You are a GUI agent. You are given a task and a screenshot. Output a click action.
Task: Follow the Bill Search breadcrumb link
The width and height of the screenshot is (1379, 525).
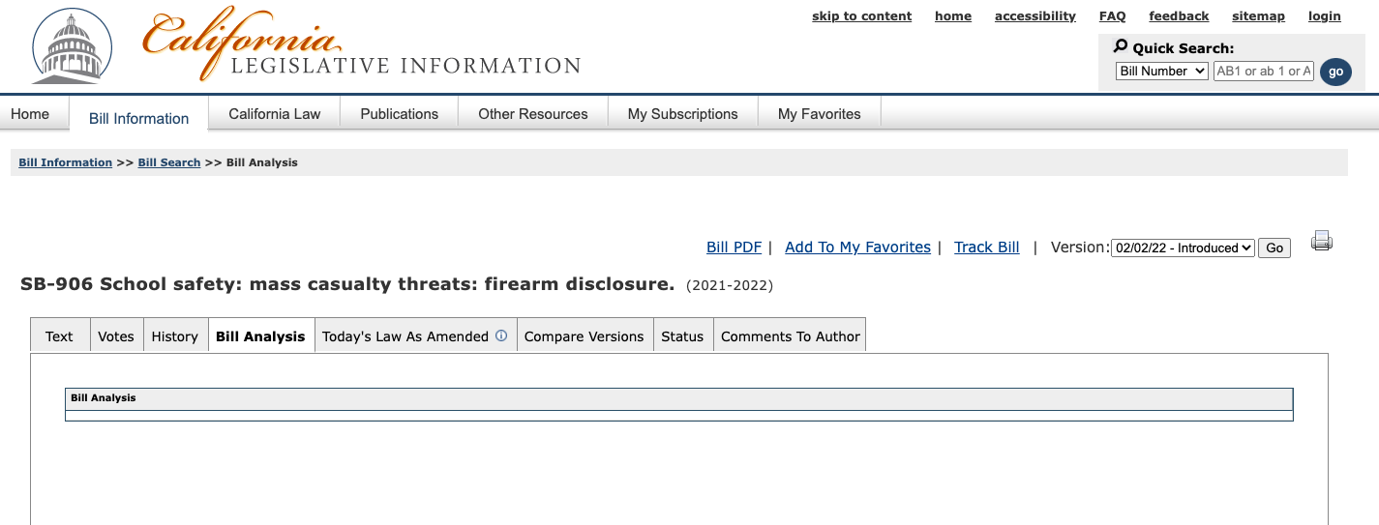click(168, 162)
